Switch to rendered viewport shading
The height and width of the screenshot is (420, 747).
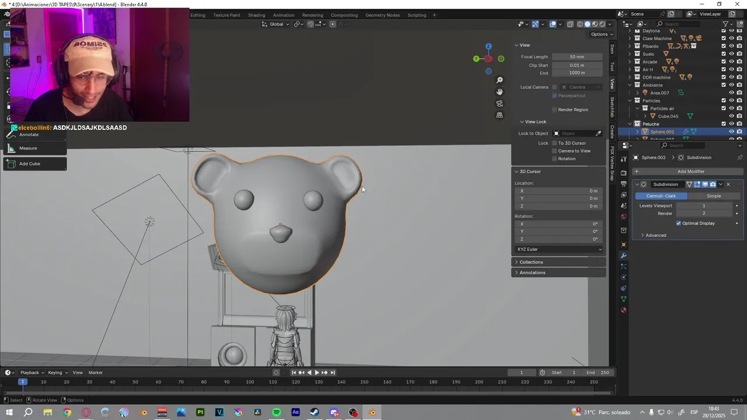pyautogui.click(x=603, y=24)
